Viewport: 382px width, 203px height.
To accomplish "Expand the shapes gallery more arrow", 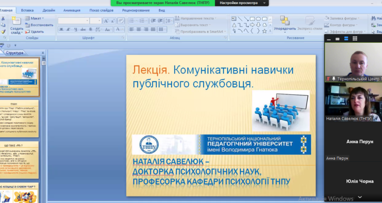I will 270,31.
